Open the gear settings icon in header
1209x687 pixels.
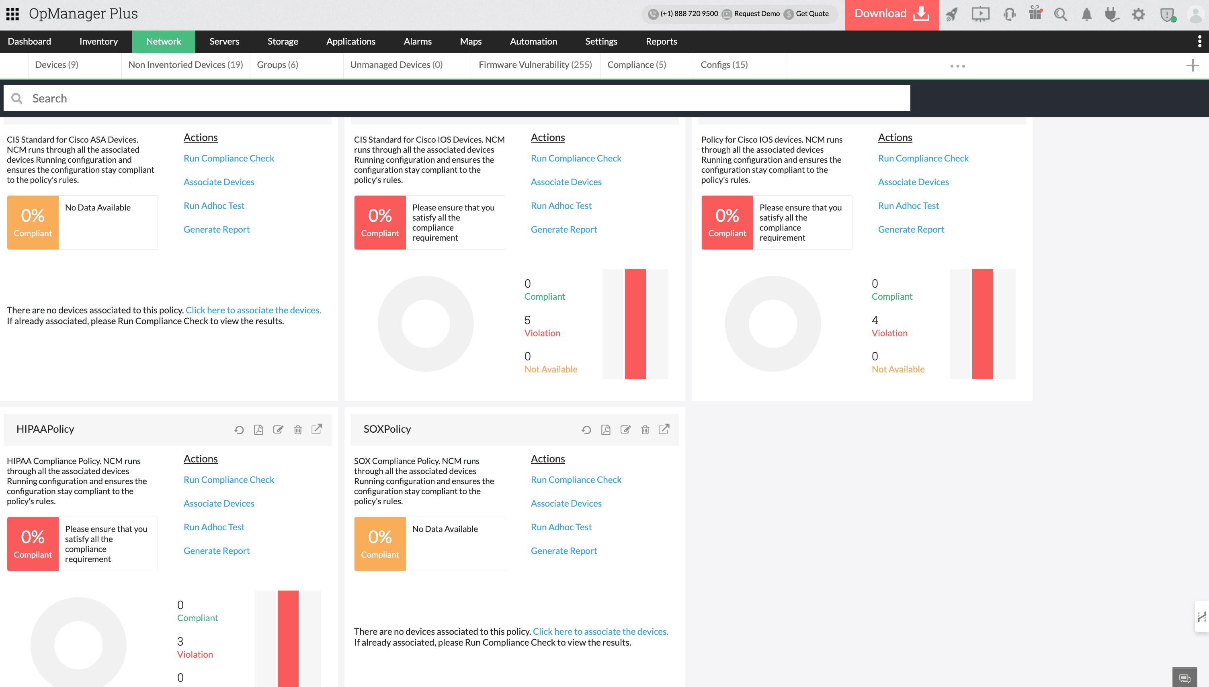point(1138,14)
